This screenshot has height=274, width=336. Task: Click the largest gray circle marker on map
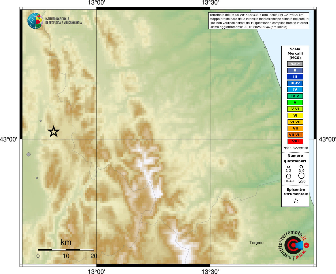tap(29, 154)
